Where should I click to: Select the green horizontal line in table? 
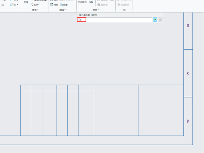tap(57, 91)
